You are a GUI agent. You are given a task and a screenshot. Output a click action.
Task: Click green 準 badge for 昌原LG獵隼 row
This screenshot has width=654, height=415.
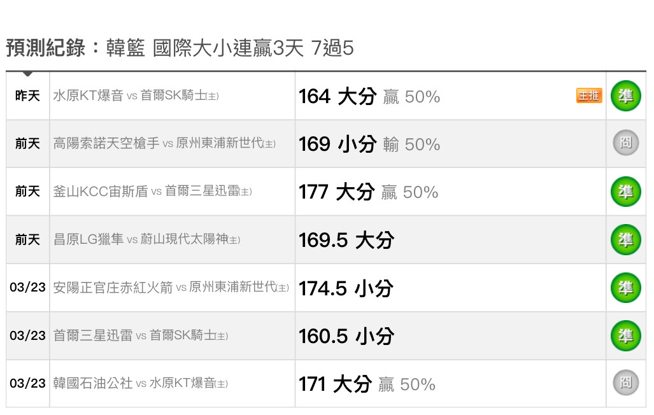tap(625, 240)
